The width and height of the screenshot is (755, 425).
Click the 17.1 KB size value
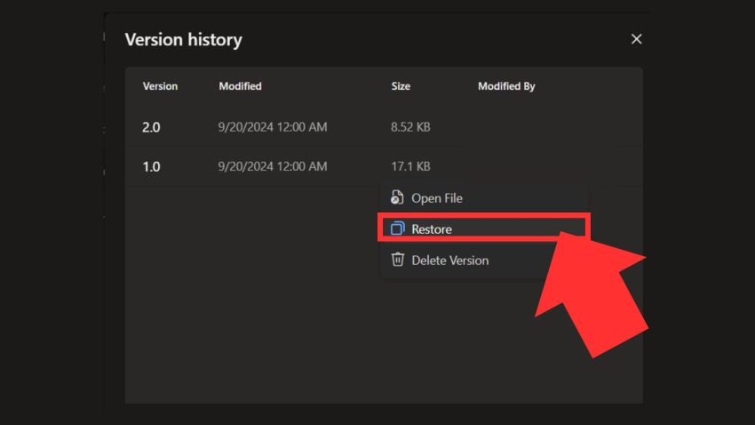coord(410,166)
